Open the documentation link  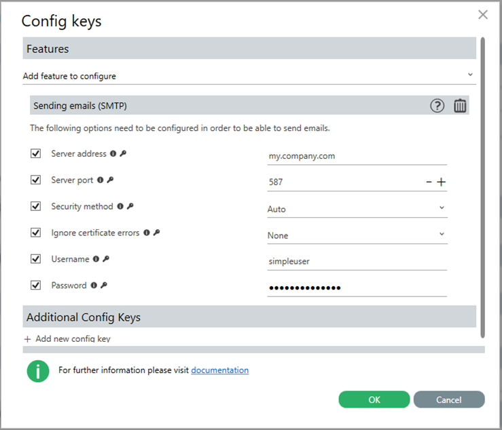point(219,370)
